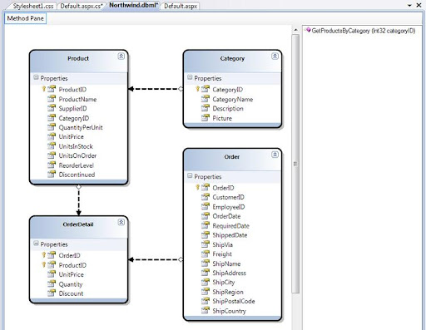The width and height of the screenshot is (426, 330).
Task: Collapse the Category class chevron
Action: 275,57
